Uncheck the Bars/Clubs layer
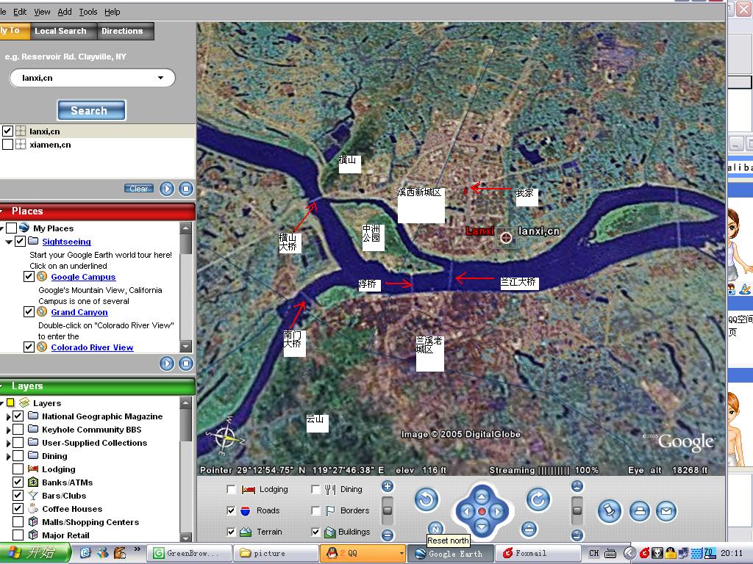753x564 pixels. click(18, 496)
